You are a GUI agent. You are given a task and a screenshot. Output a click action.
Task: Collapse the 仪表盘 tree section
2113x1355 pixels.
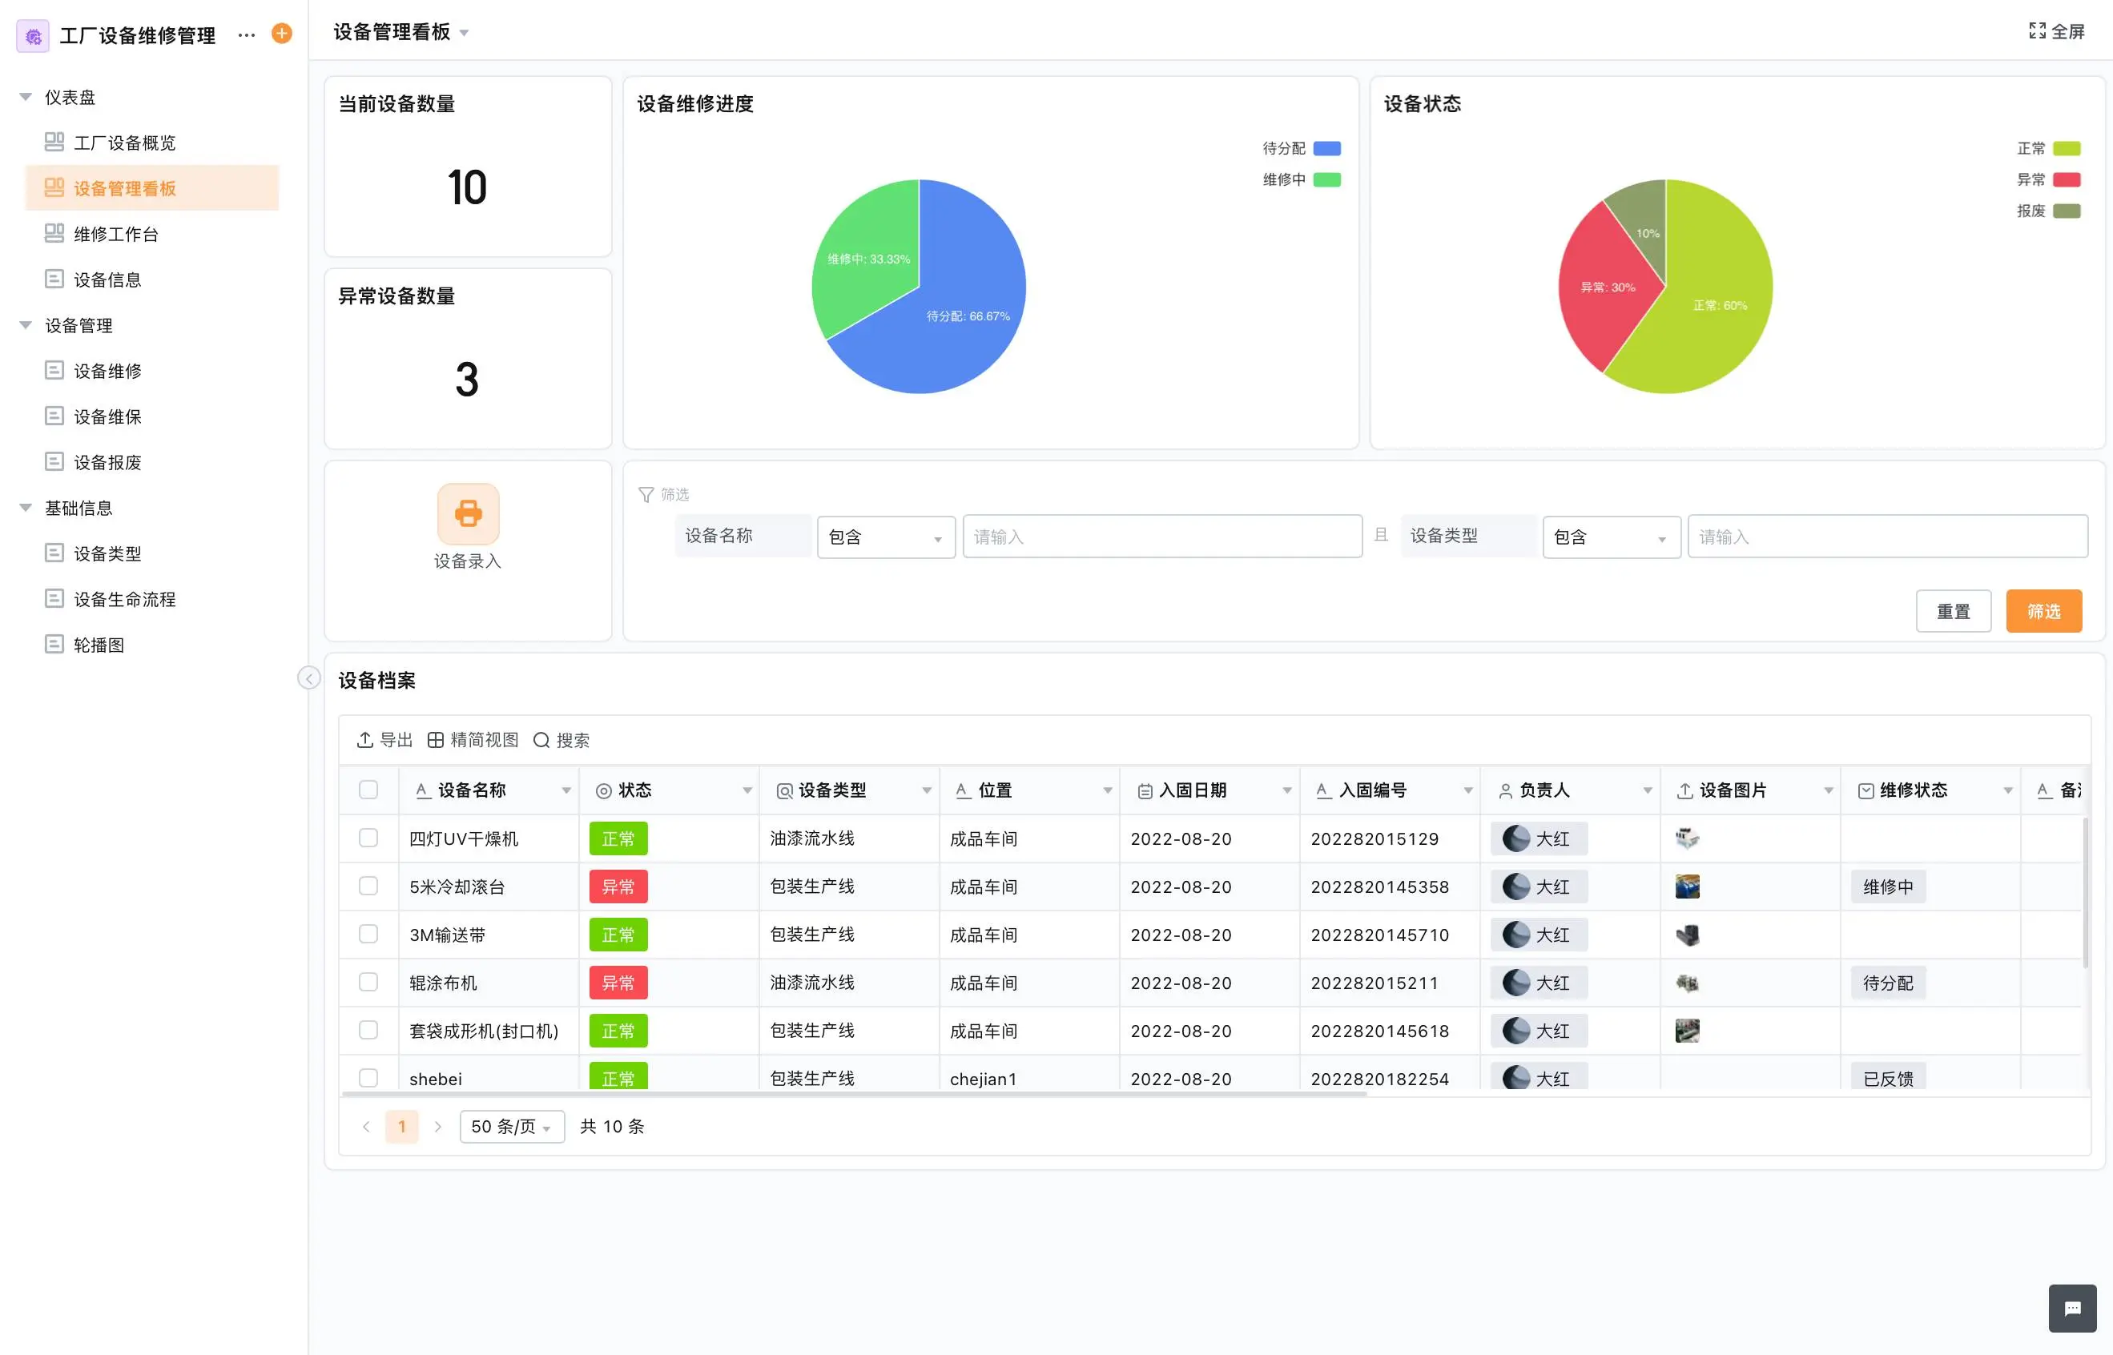pyautogui.click(x=26, y=97)
